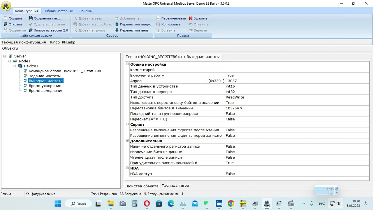Collapse the HDA property section
373x210 pixels.
(x=127, y=168)
